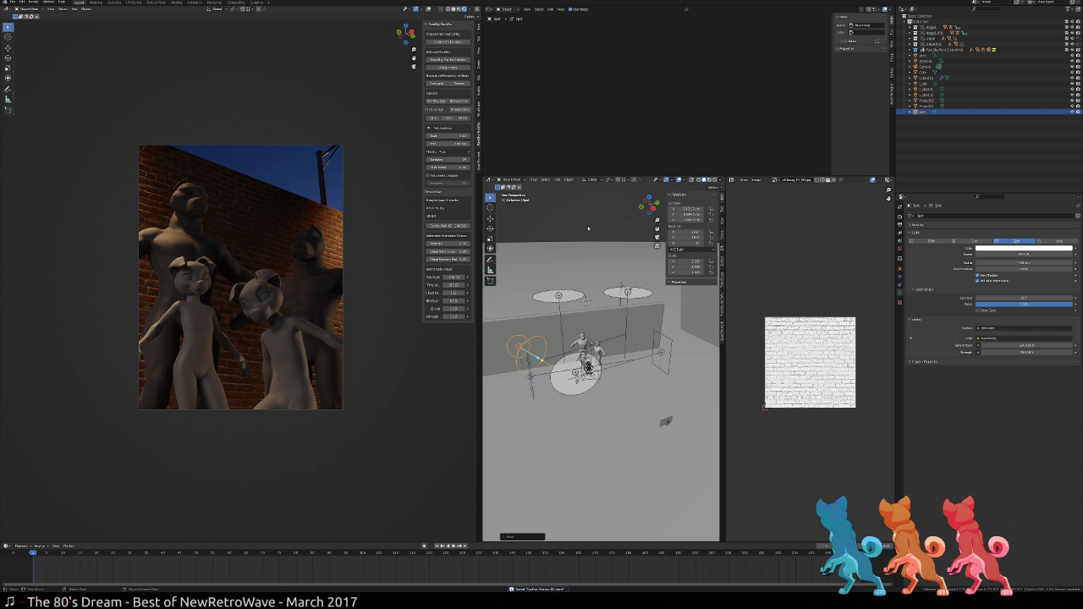The height and width of the screenshot is (609, 1083).
Task: Collapse the Beam Shape section
Action: pos(924,289)
